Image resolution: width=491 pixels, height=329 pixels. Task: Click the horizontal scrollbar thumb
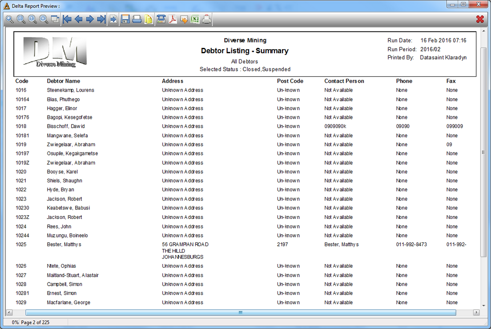coord(241,312)
